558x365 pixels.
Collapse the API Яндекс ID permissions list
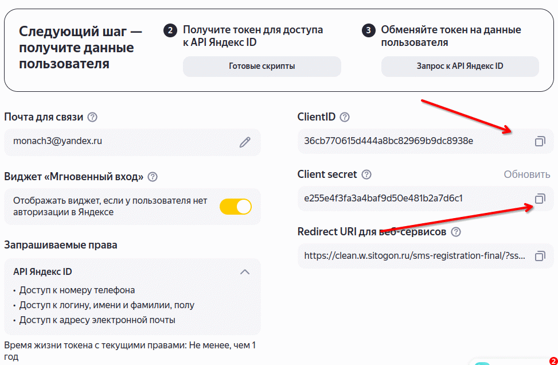coord(245,272)
